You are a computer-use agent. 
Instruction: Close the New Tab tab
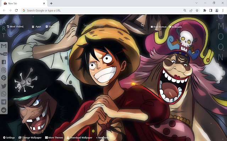[44, 3]
